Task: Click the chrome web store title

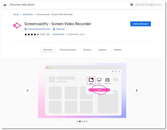Action: tap(22, 4)
